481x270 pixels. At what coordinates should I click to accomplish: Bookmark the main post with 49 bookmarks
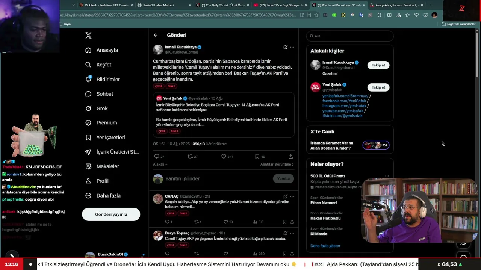pos(260,157)
